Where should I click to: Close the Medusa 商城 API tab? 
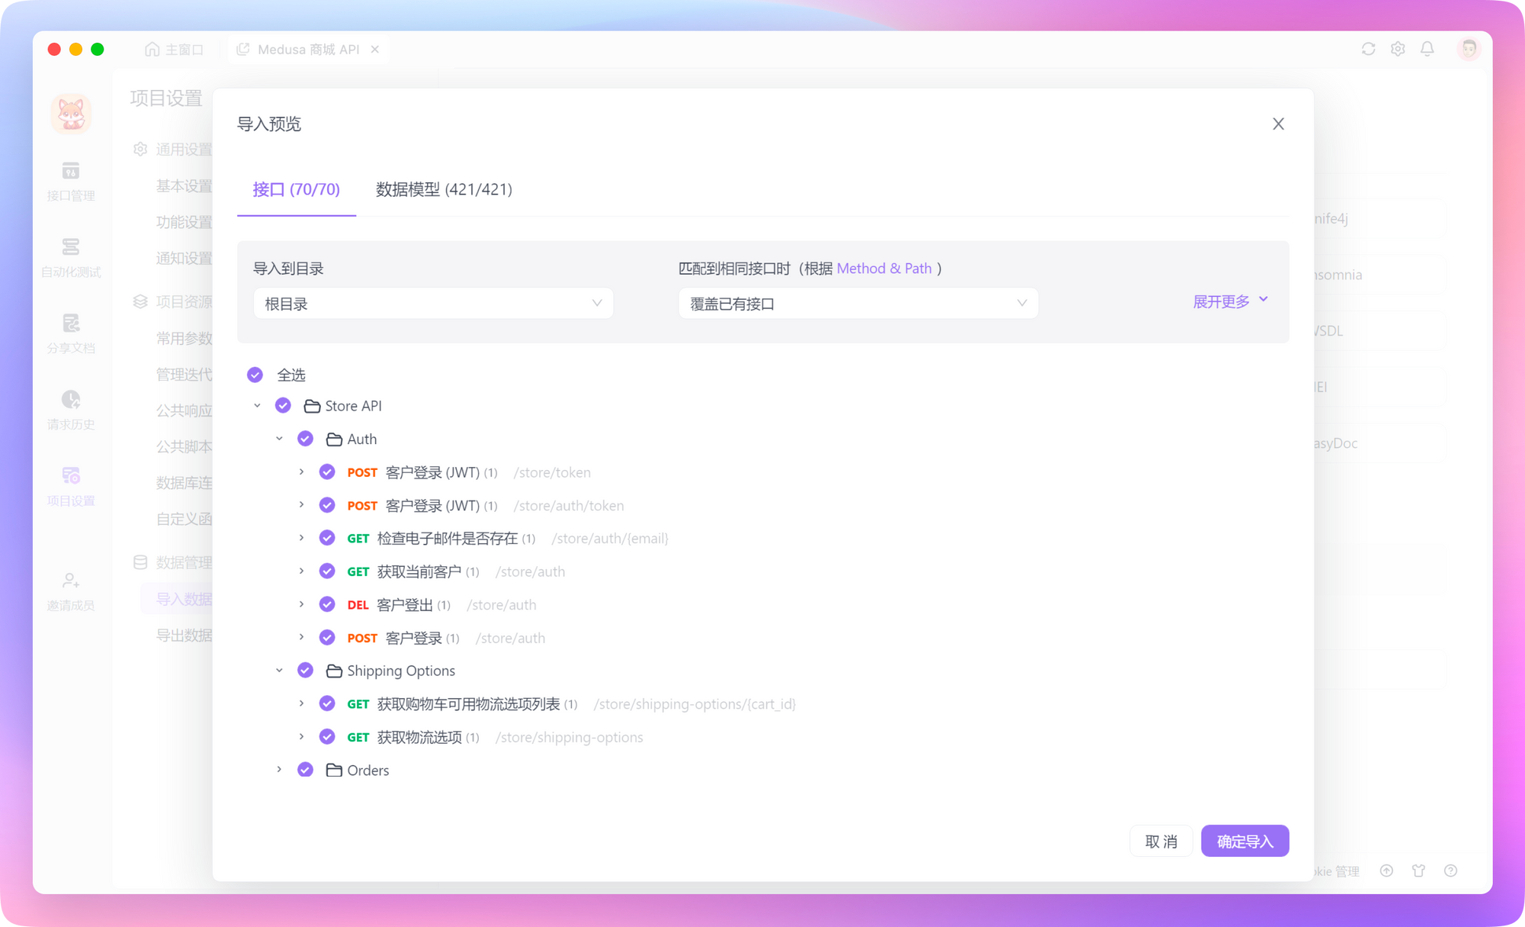point(375,49)
